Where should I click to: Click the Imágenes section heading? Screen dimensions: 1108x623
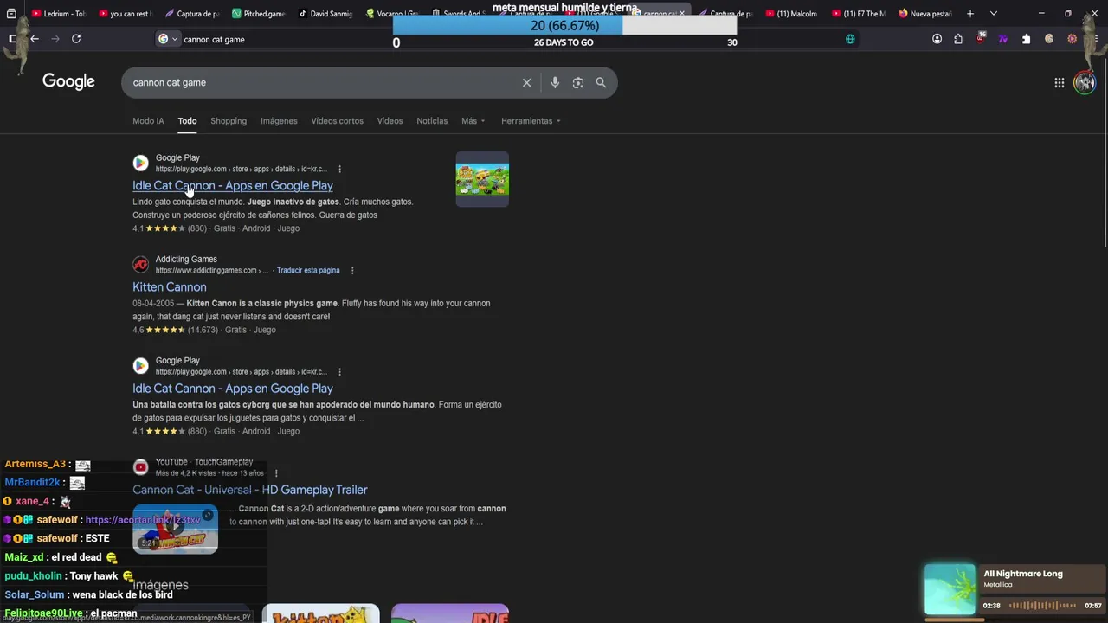(160, 586)
